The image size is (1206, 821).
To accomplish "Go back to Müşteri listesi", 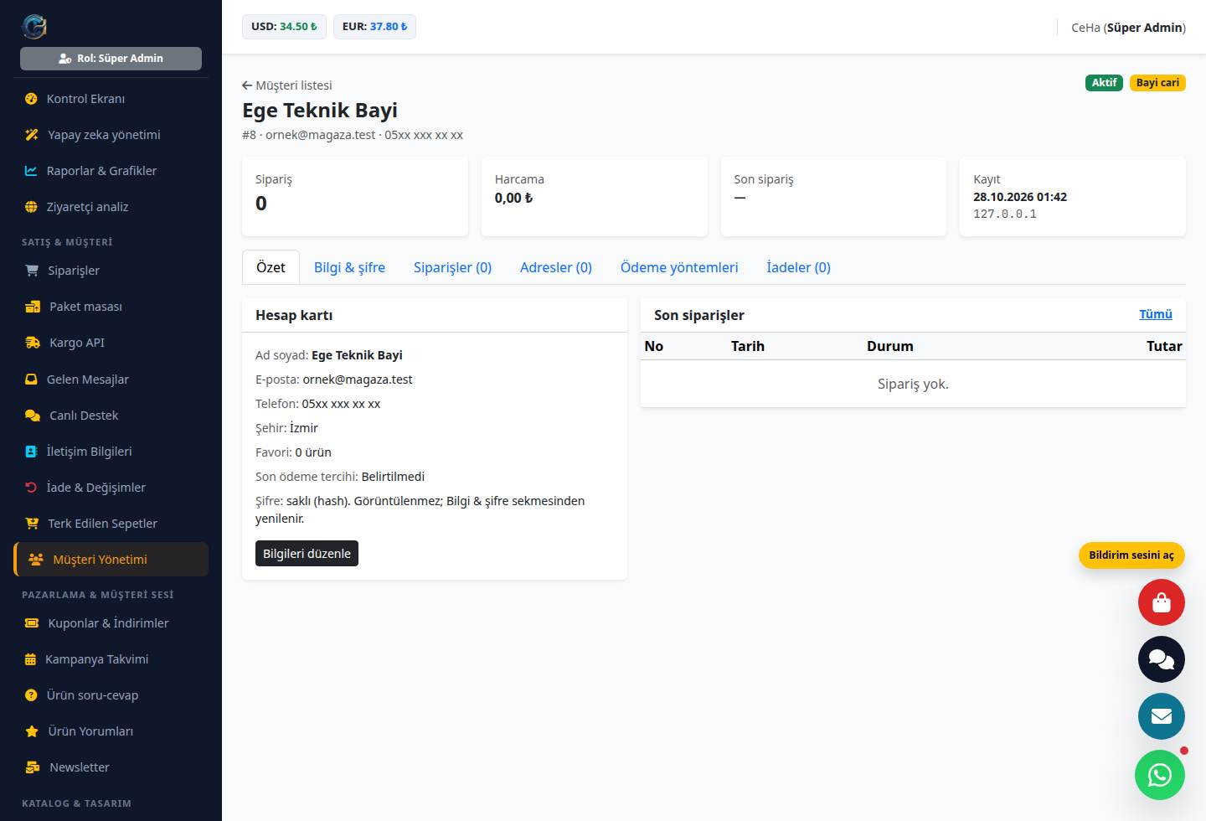I will (x=287, y=85).
